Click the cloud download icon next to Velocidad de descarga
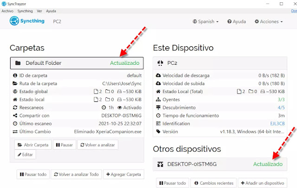Screen dimensions: 297x188 coord(158,75)
